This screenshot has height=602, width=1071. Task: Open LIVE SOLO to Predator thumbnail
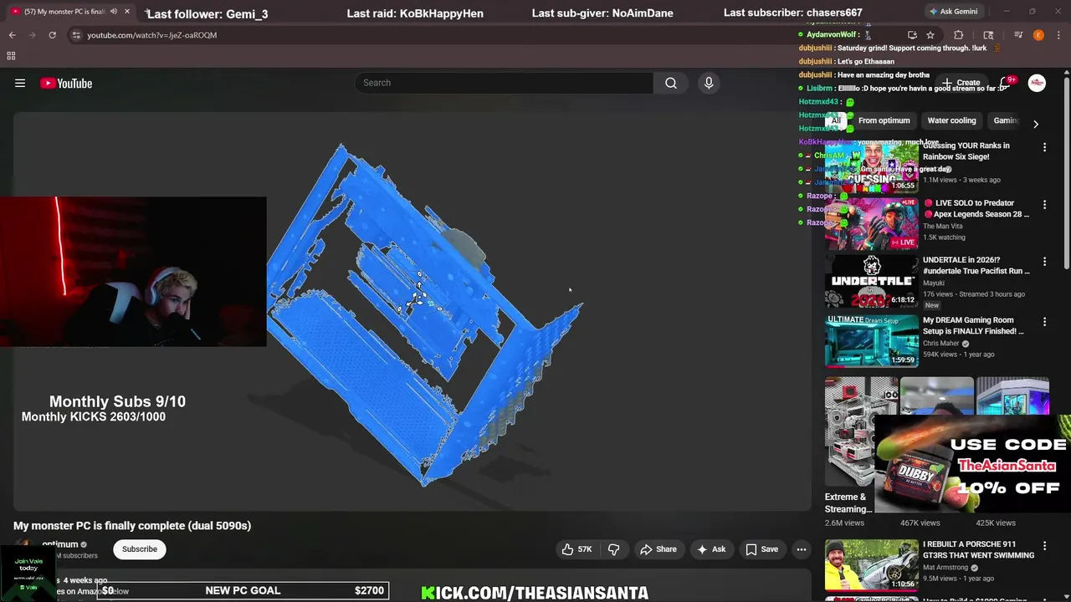click(x=871, y=224)
